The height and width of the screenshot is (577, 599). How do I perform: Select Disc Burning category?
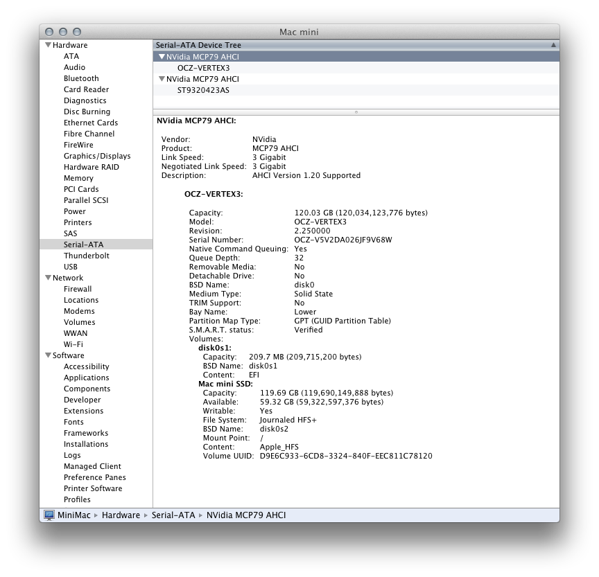(87, 112)
